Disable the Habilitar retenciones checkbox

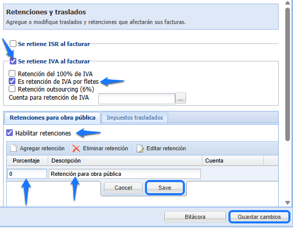pyautogui.click(x=10, y=133)
